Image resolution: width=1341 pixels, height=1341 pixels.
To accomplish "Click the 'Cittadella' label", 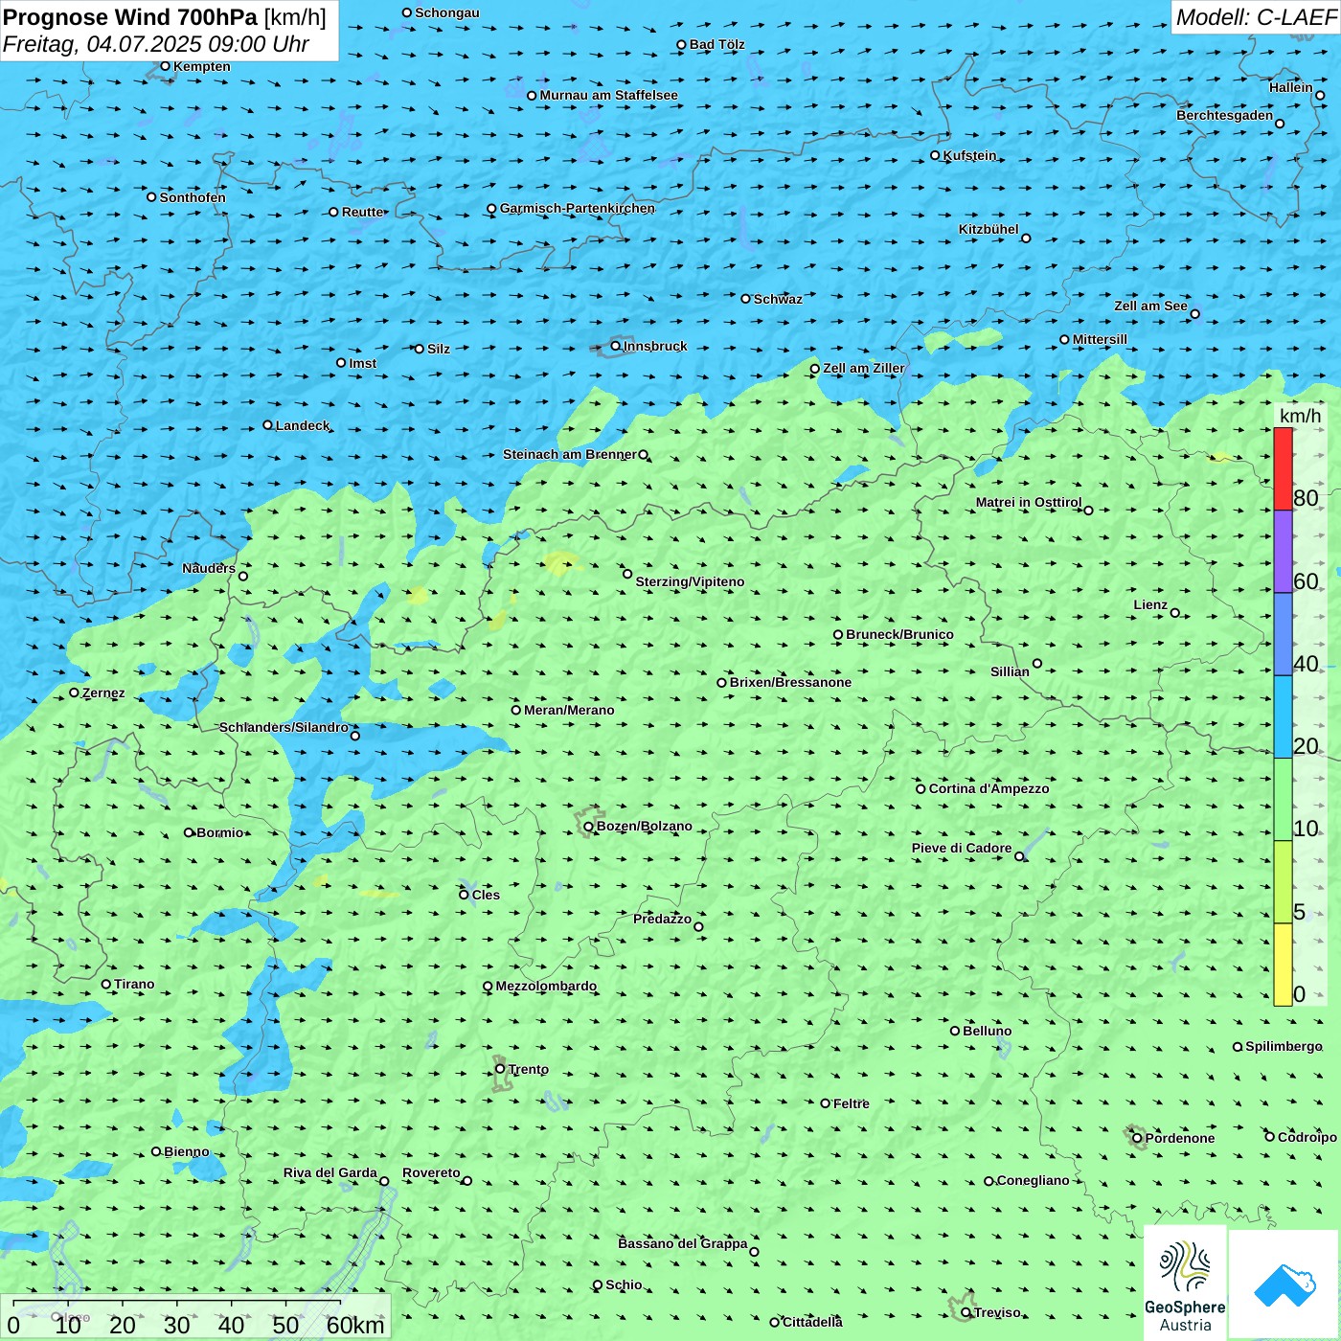I will [812, 1322].
